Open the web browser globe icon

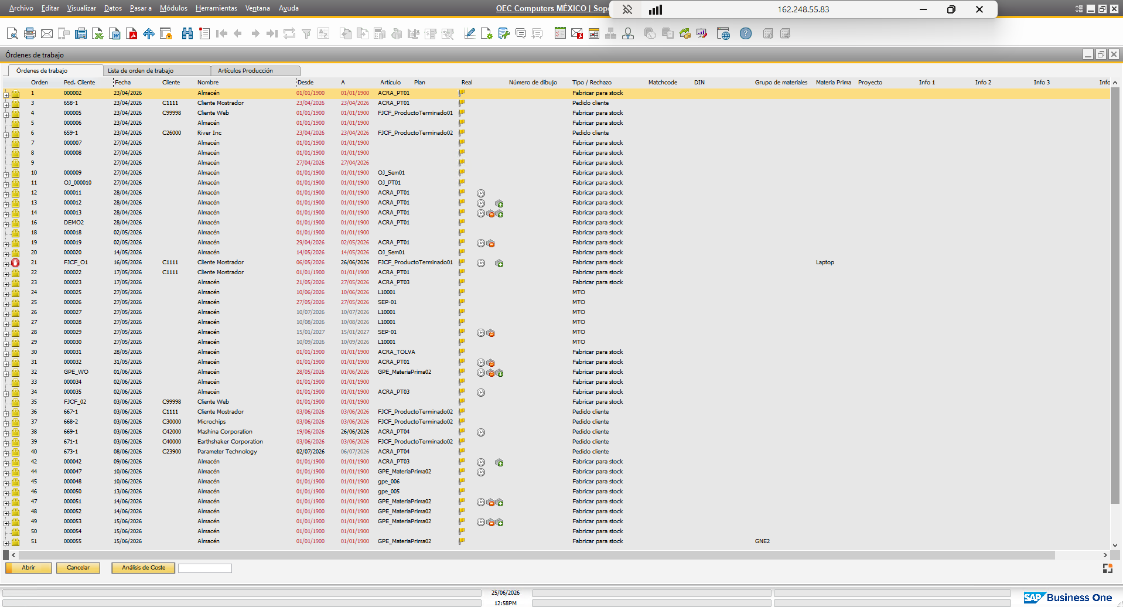tap(723, 33)
